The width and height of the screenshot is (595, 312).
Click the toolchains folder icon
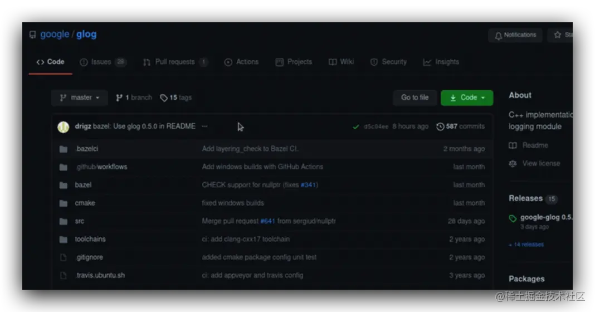click(x=64, y=240)
